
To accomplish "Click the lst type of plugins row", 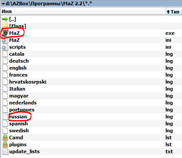I will coord(169,145).
